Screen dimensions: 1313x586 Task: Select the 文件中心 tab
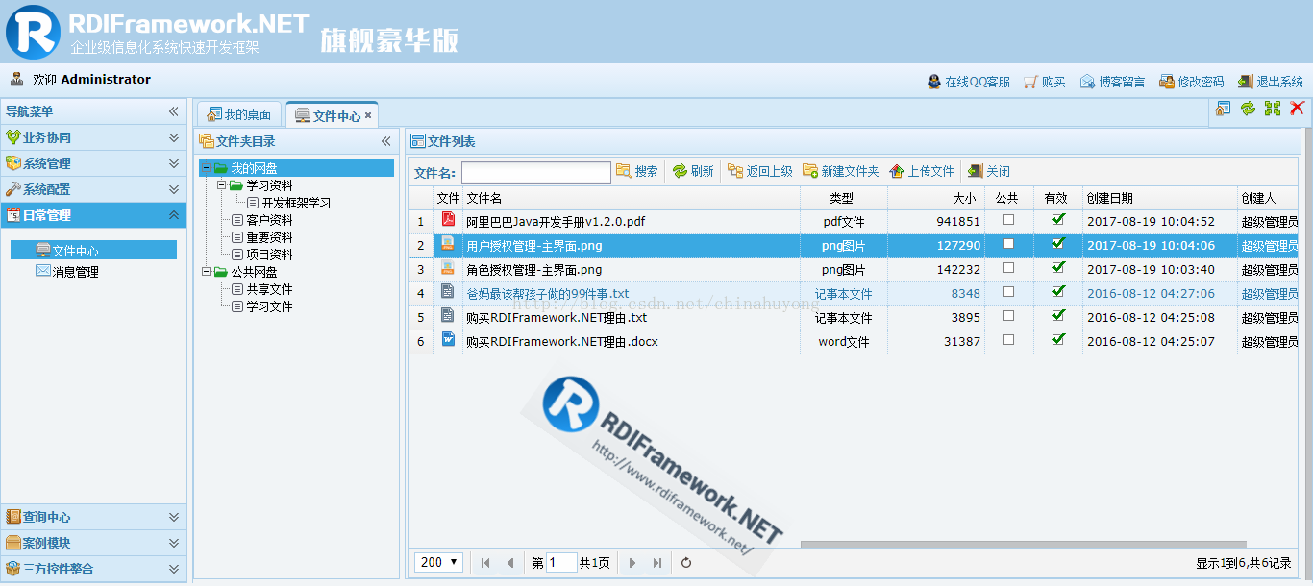pos(328,115)
